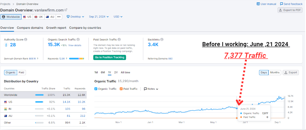This screenshot has height=130, width=306.
Task: Switch the chart to Months view
Action: pyautogui.click(x=274, y=72)
